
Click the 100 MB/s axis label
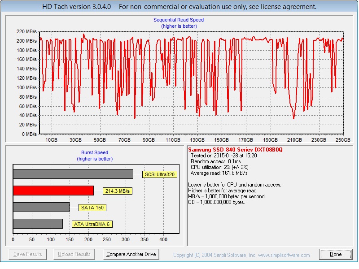(x=26, y=87)
